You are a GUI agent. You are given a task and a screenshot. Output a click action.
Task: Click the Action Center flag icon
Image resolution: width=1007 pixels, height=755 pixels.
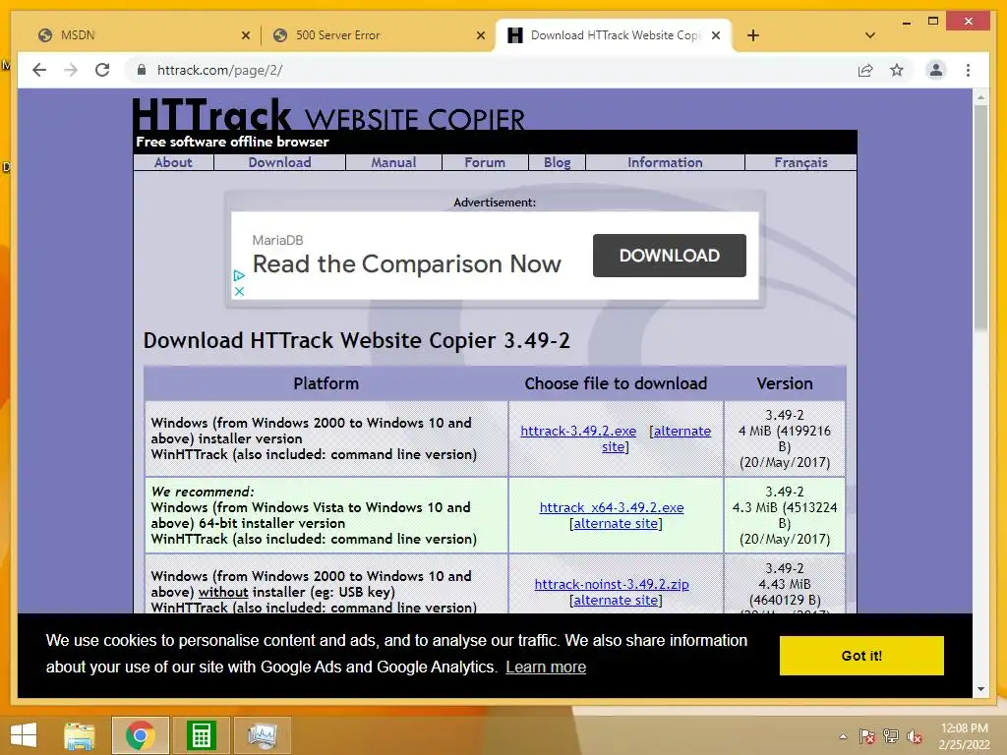coord(867,736)
